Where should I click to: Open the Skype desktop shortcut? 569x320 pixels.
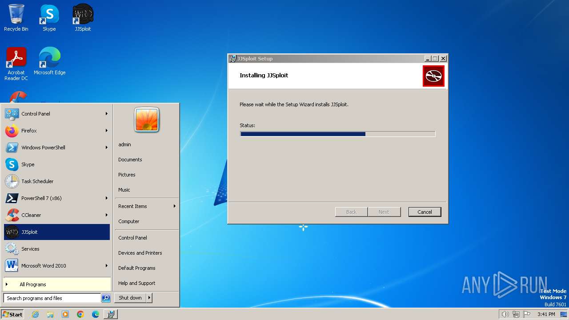point(49,18)
